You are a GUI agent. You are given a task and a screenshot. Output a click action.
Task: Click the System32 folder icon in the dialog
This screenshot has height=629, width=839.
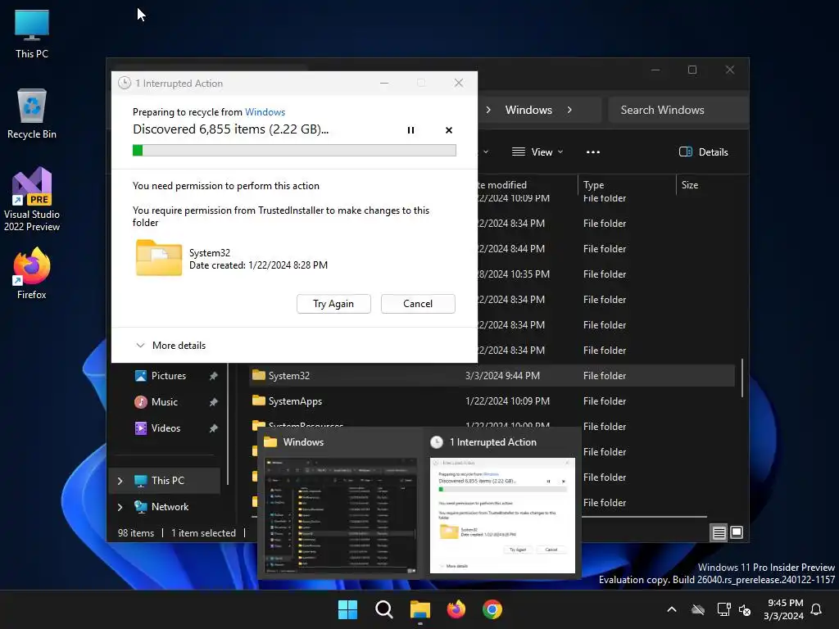(x=158, y=258)
